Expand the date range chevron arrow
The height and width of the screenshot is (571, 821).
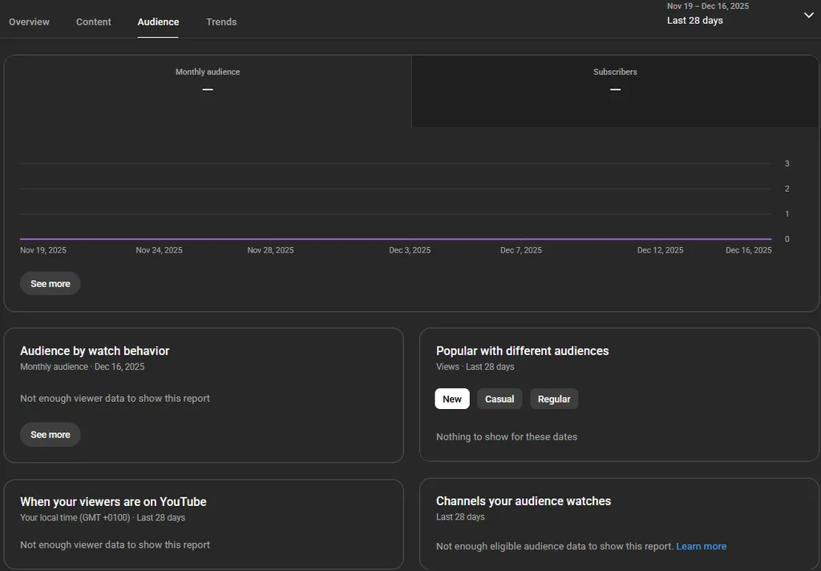click(808, 15)
